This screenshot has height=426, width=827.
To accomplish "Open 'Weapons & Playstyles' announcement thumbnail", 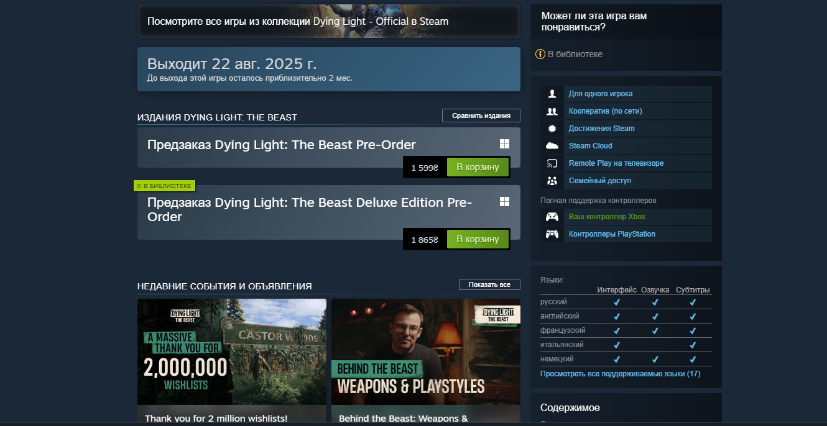I will 426,352.
